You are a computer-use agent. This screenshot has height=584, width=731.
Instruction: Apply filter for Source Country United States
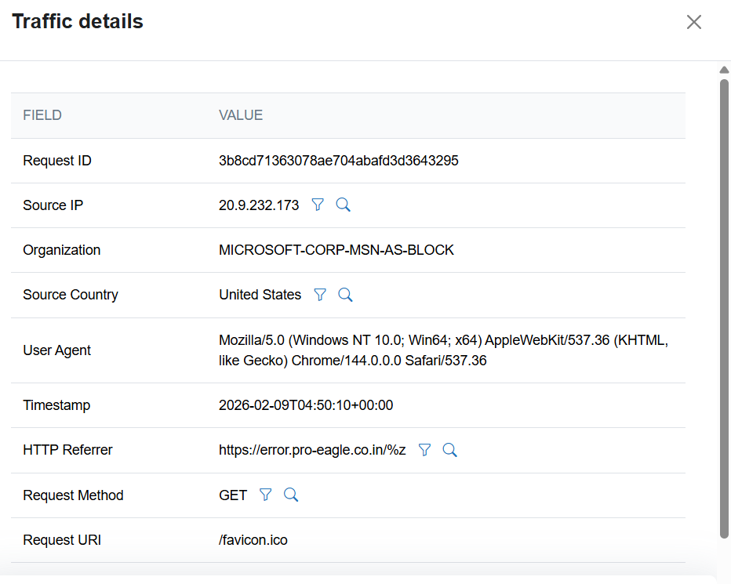pyautogui.click(x=320, y=295)
